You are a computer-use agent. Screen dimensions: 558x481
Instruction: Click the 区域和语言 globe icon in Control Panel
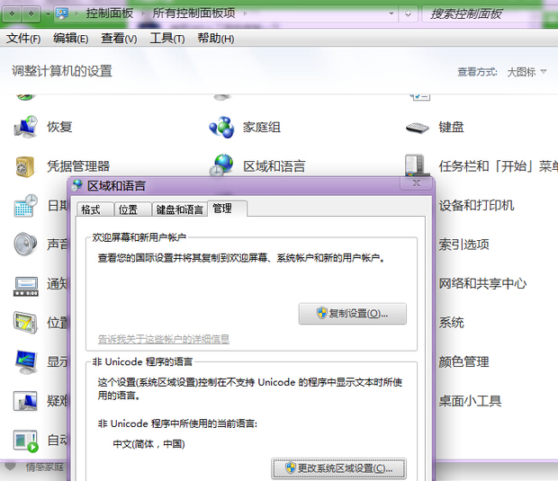point(221,165)
